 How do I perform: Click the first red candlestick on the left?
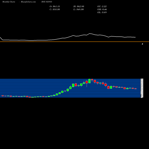click(x=3, y=96)
